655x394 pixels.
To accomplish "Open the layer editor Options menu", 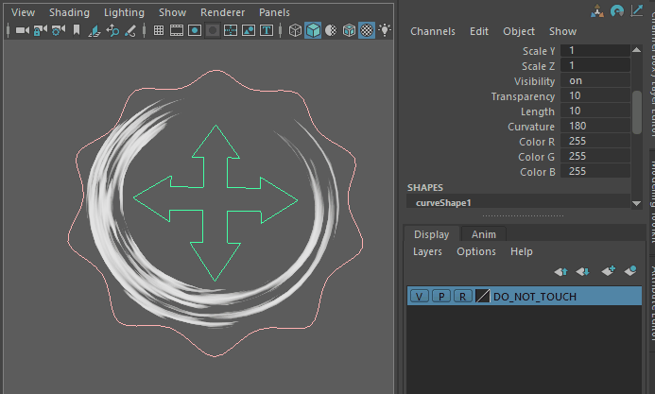I will tap(476, 251).
